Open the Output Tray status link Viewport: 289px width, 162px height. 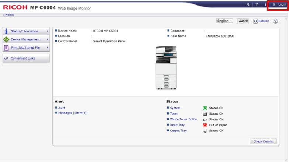(x=178, y=131)
